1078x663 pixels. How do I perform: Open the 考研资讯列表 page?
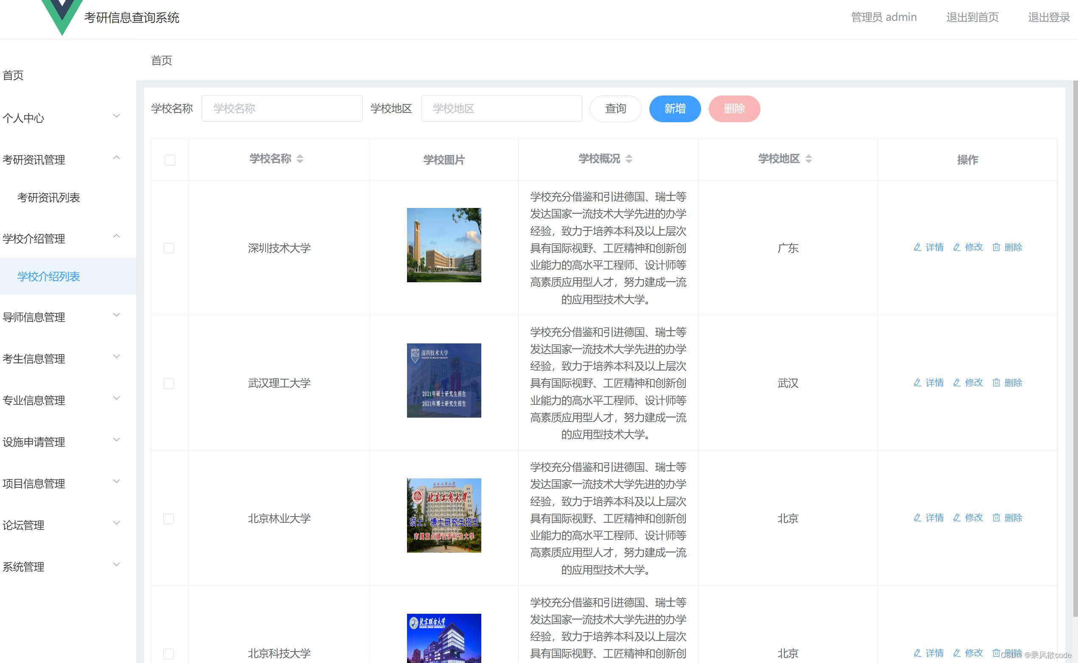48,198
